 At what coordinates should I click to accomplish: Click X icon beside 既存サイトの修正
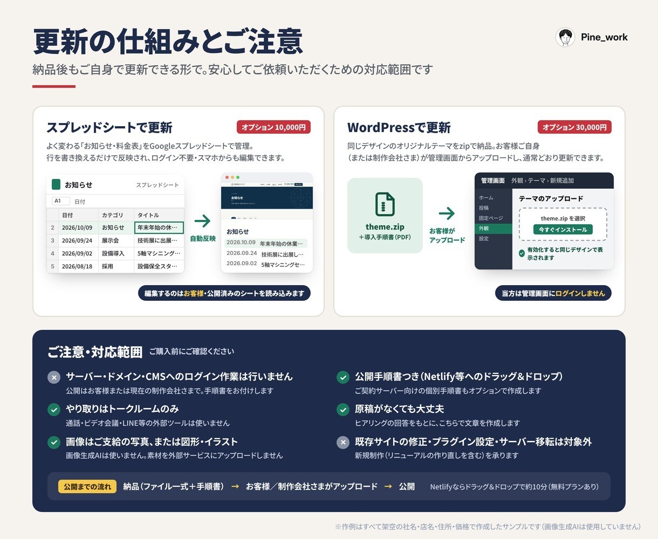(x=343, y=443)
